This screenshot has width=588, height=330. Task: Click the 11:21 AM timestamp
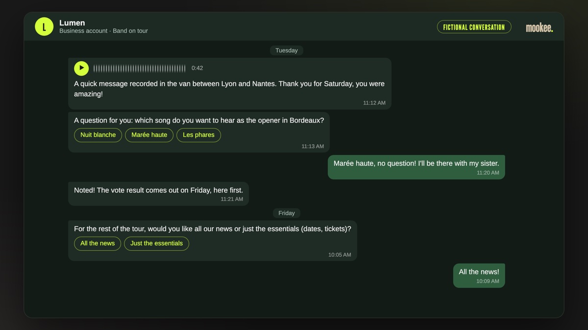point(232,199)
